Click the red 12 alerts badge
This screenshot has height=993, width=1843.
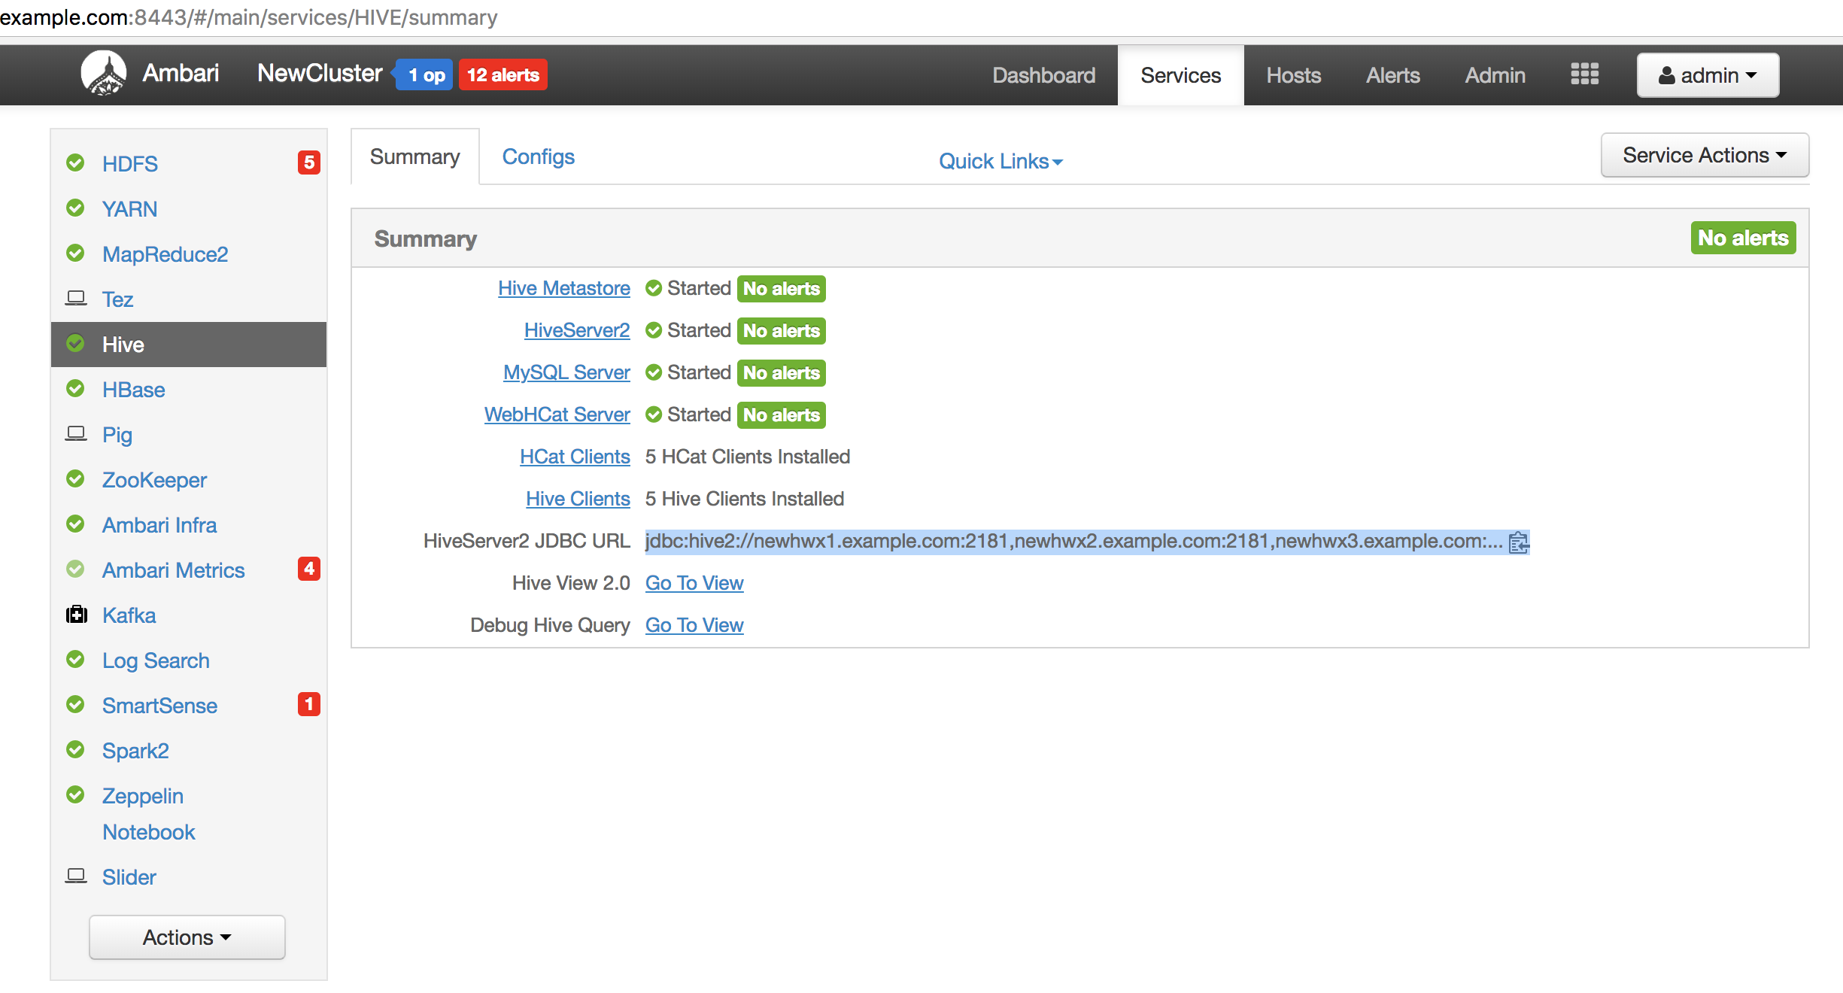coord(502,74)
